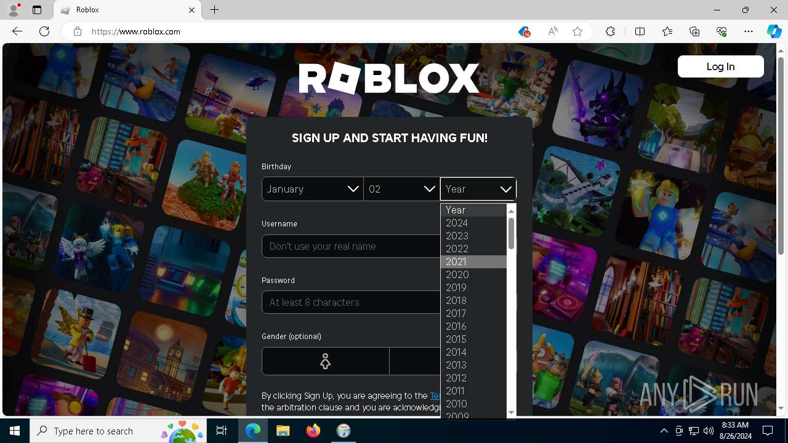Open the shopping coupons tag icon
788x443 pixels.
tap(524, 31)
